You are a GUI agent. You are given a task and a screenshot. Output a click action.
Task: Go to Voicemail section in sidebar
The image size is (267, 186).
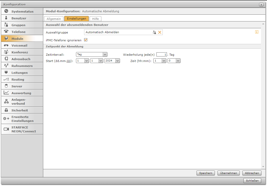click(22, 46)
